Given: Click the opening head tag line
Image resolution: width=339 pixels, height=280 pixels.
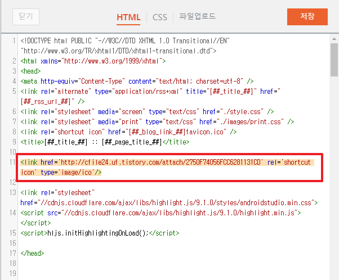Looking at the screenshot, I should [30, 71].
